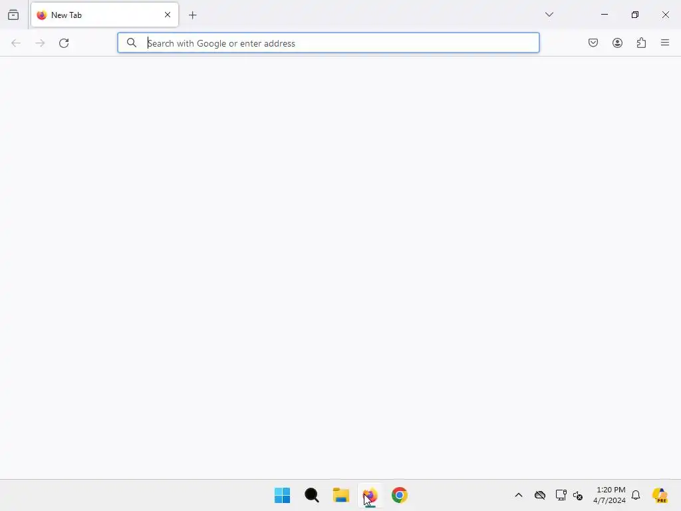This screenshot has height=511, width=681.
Task: Minimize the Firefox window
Action: click(x=605, y=15)
